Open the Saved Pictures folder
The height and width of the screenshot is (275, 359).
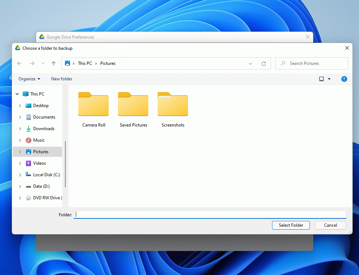pyautogui.click(x=133, y=105)
